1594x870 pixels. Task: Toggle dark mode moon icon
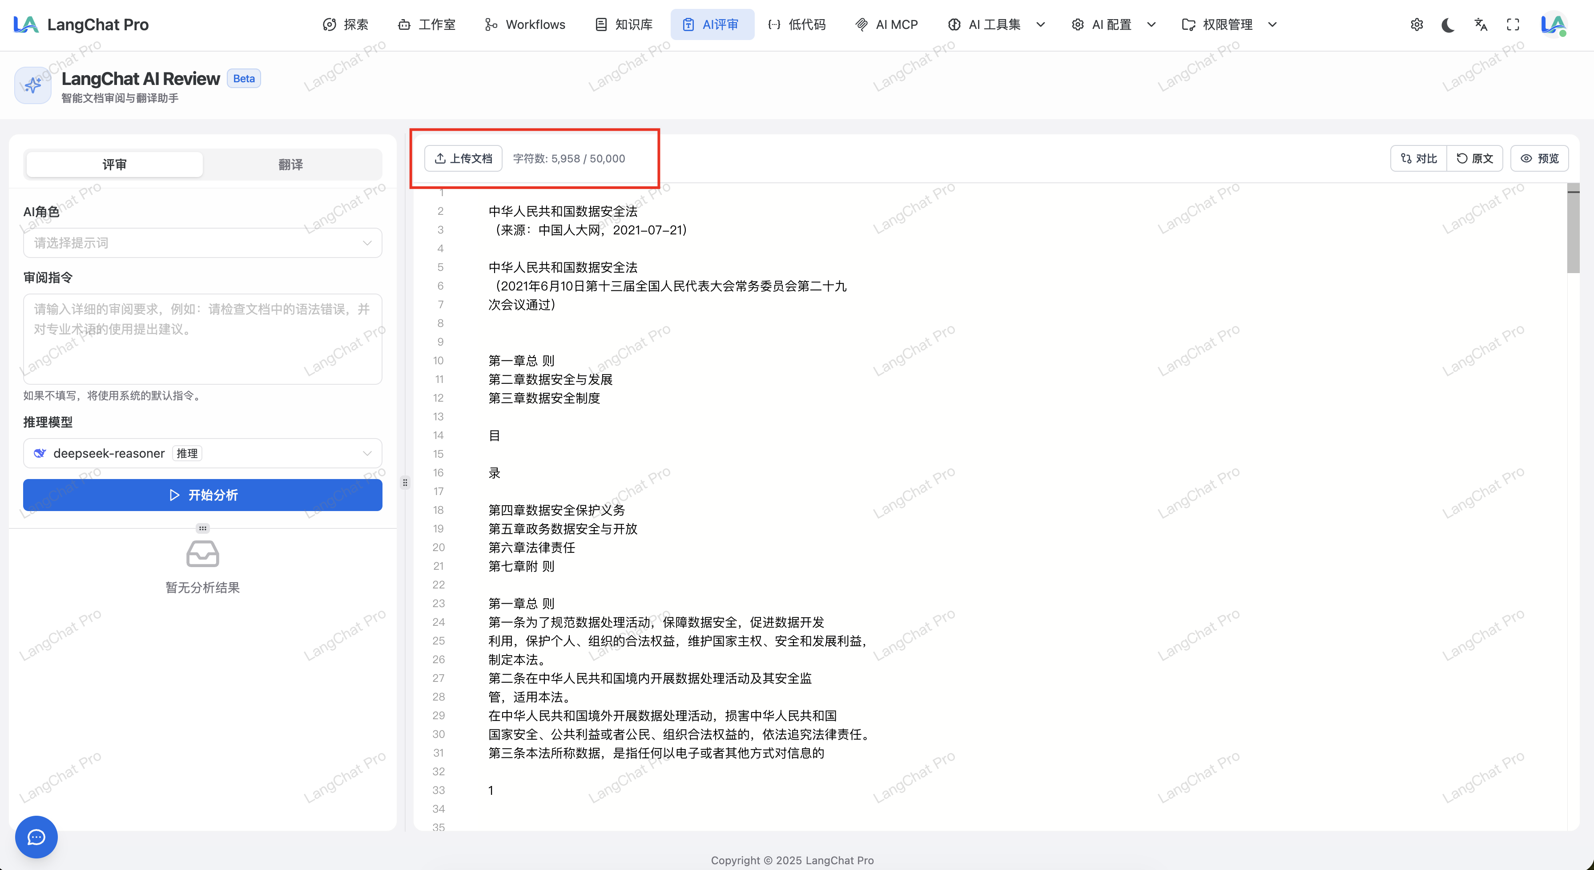tap(1448, 25)
